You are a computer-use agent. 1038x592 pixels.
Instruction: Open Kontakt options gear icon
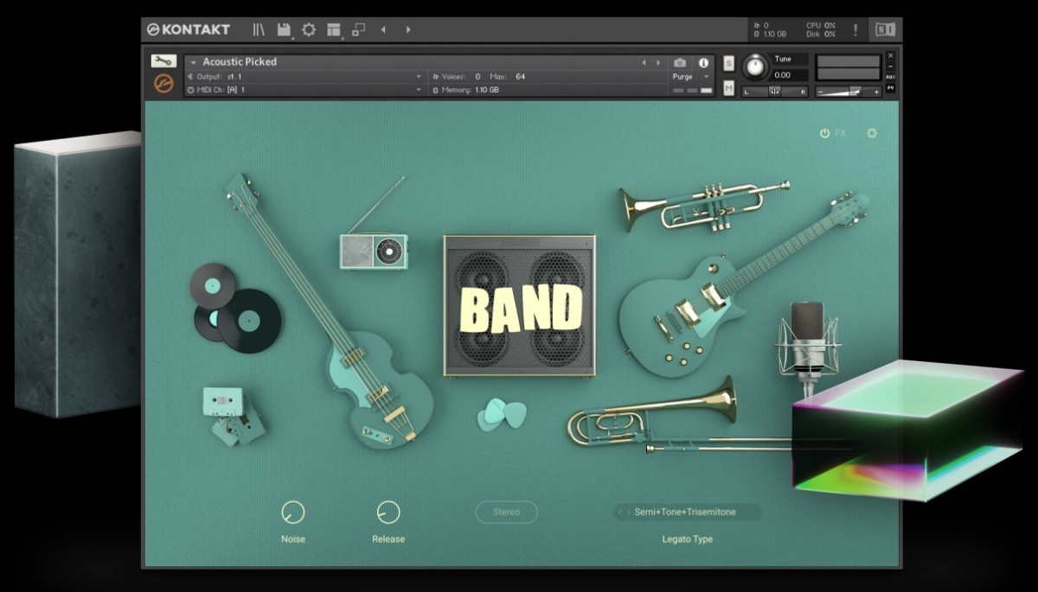pos(309,29)
